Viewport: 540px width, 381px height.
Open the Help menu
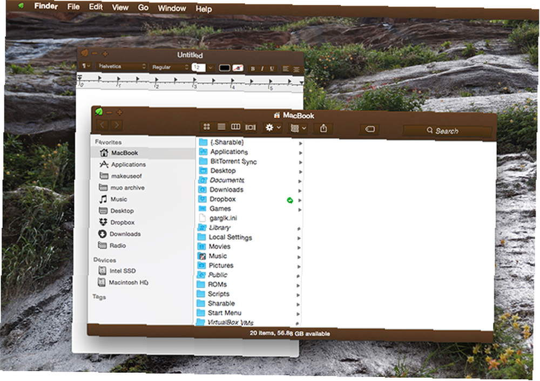coord(204,9)
